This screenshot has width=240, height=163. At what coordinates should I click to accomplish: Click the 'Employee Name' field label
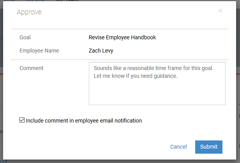tap(39, 51)
